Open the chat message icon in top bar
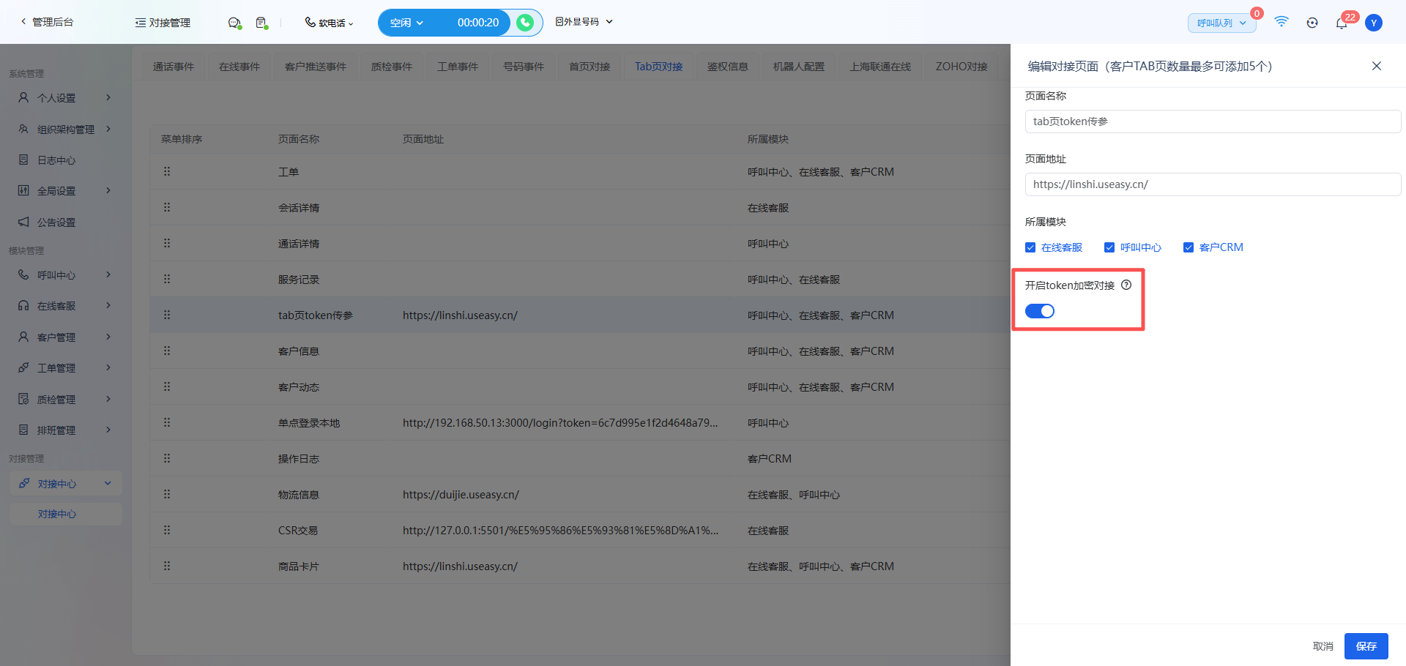This screenshot has height=666, width=1406. point(234,23)
